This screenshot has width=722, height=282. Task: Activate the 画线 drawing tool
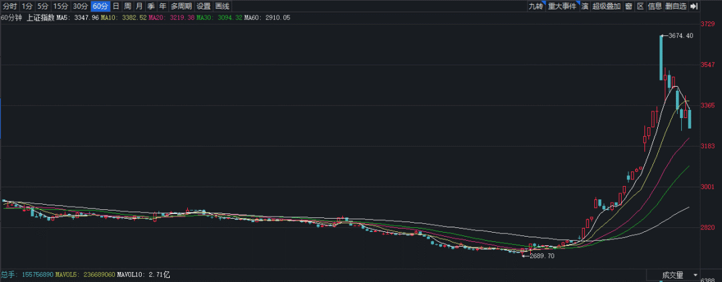coord(222,6)
